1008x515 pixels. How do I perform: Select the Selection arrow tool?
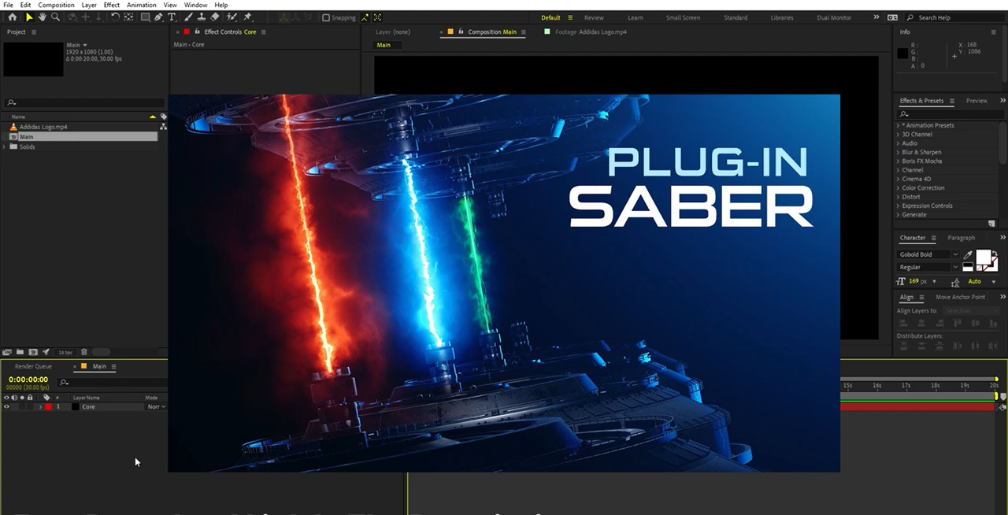click(29, 17)
